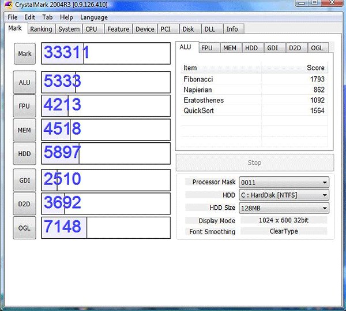Select the ALU results tab

[187, 47]
